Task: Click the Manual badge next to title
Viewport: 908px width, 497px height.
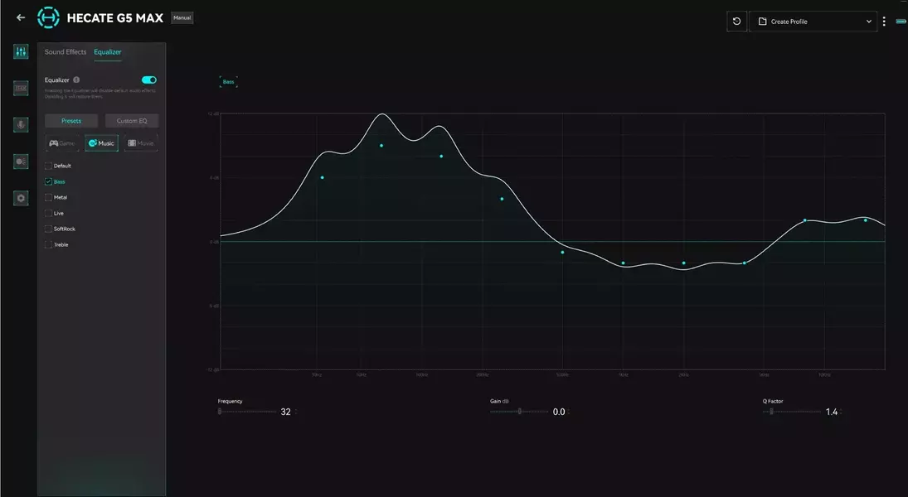Action: click(182, 18)
